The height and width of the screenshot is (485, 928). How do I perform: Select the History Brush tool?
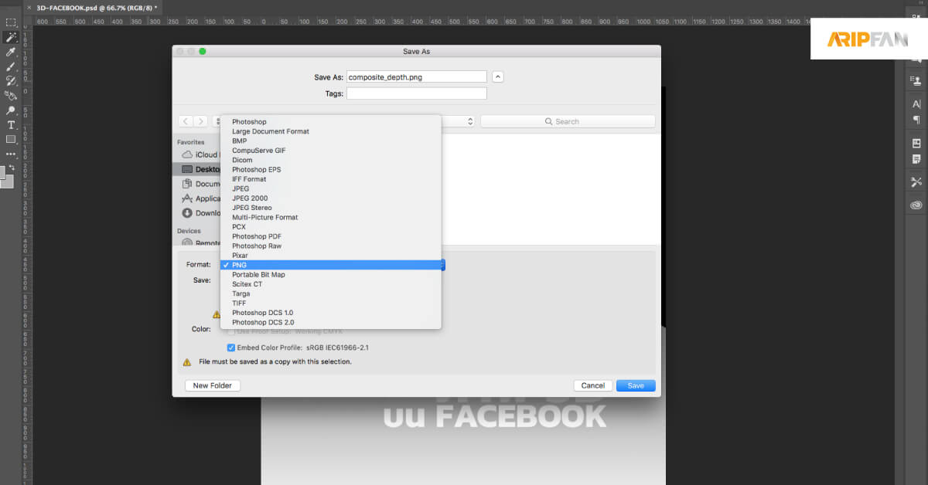(11, 80)
